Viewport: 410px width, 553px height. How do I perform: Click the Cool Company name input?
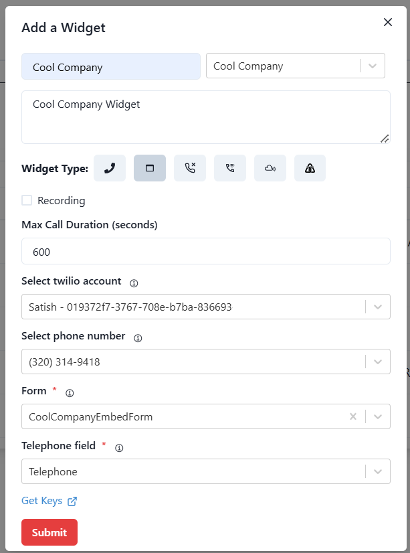[x=111, y=66]
